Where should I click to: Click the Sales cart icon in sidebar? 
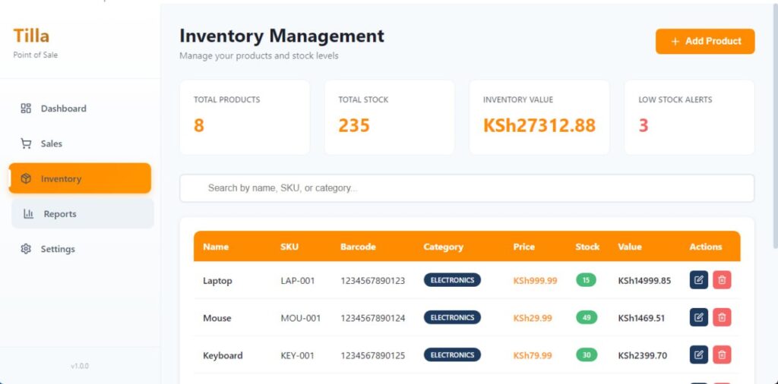26,143
